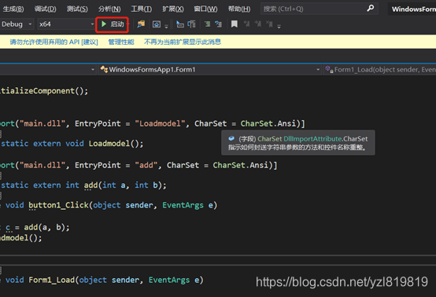Click the camera snapshot icon in toolbar

pos(157,24)
